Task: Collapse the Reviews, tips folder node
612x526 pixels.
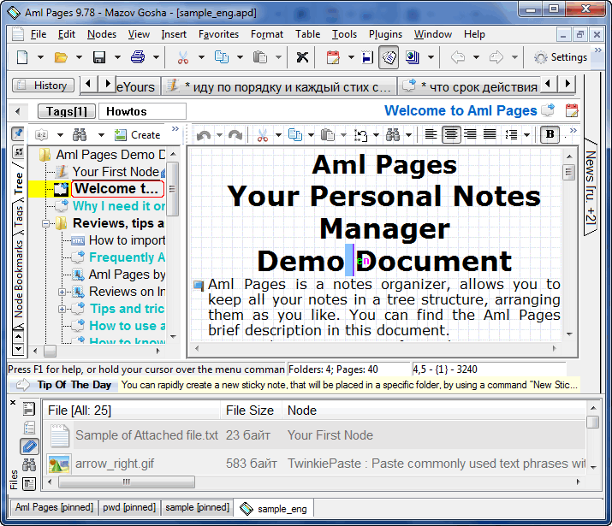Action: coord(45,224)
